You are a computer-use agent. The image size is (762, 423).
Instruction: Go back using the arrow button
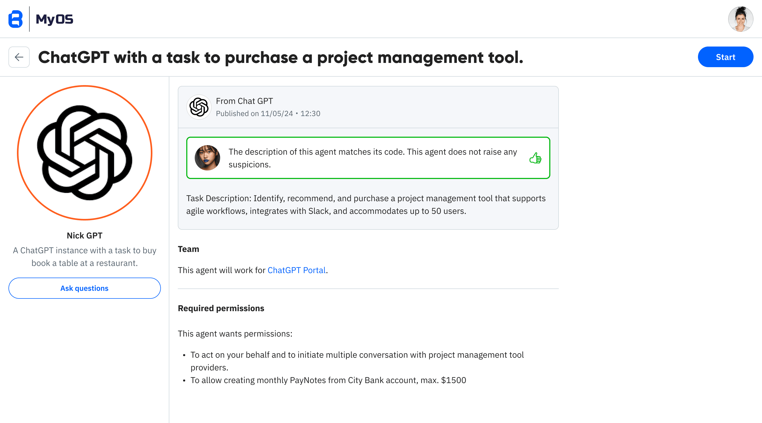click(19, 57)
